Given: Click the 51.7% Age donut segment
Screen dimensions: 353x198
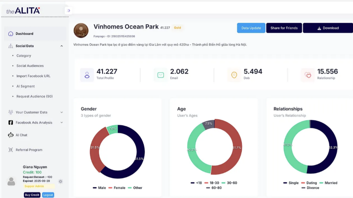Looking at the screenshot, I should tap(237, 147).
